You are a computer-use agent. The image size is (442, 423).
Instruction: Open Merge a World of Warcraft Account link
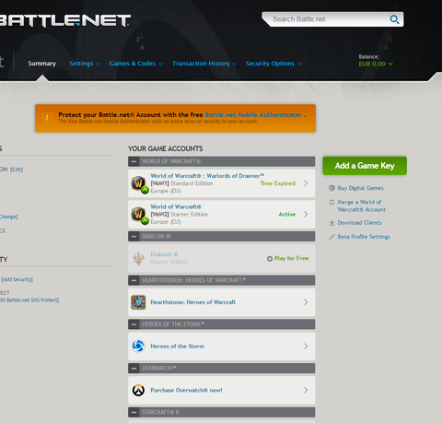click(x=362, y=206)
